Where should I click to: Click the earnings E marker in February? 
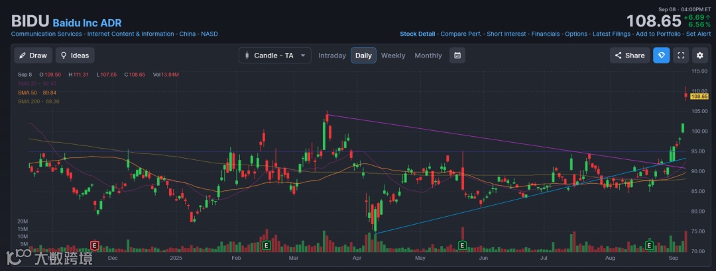click(267, 246)
